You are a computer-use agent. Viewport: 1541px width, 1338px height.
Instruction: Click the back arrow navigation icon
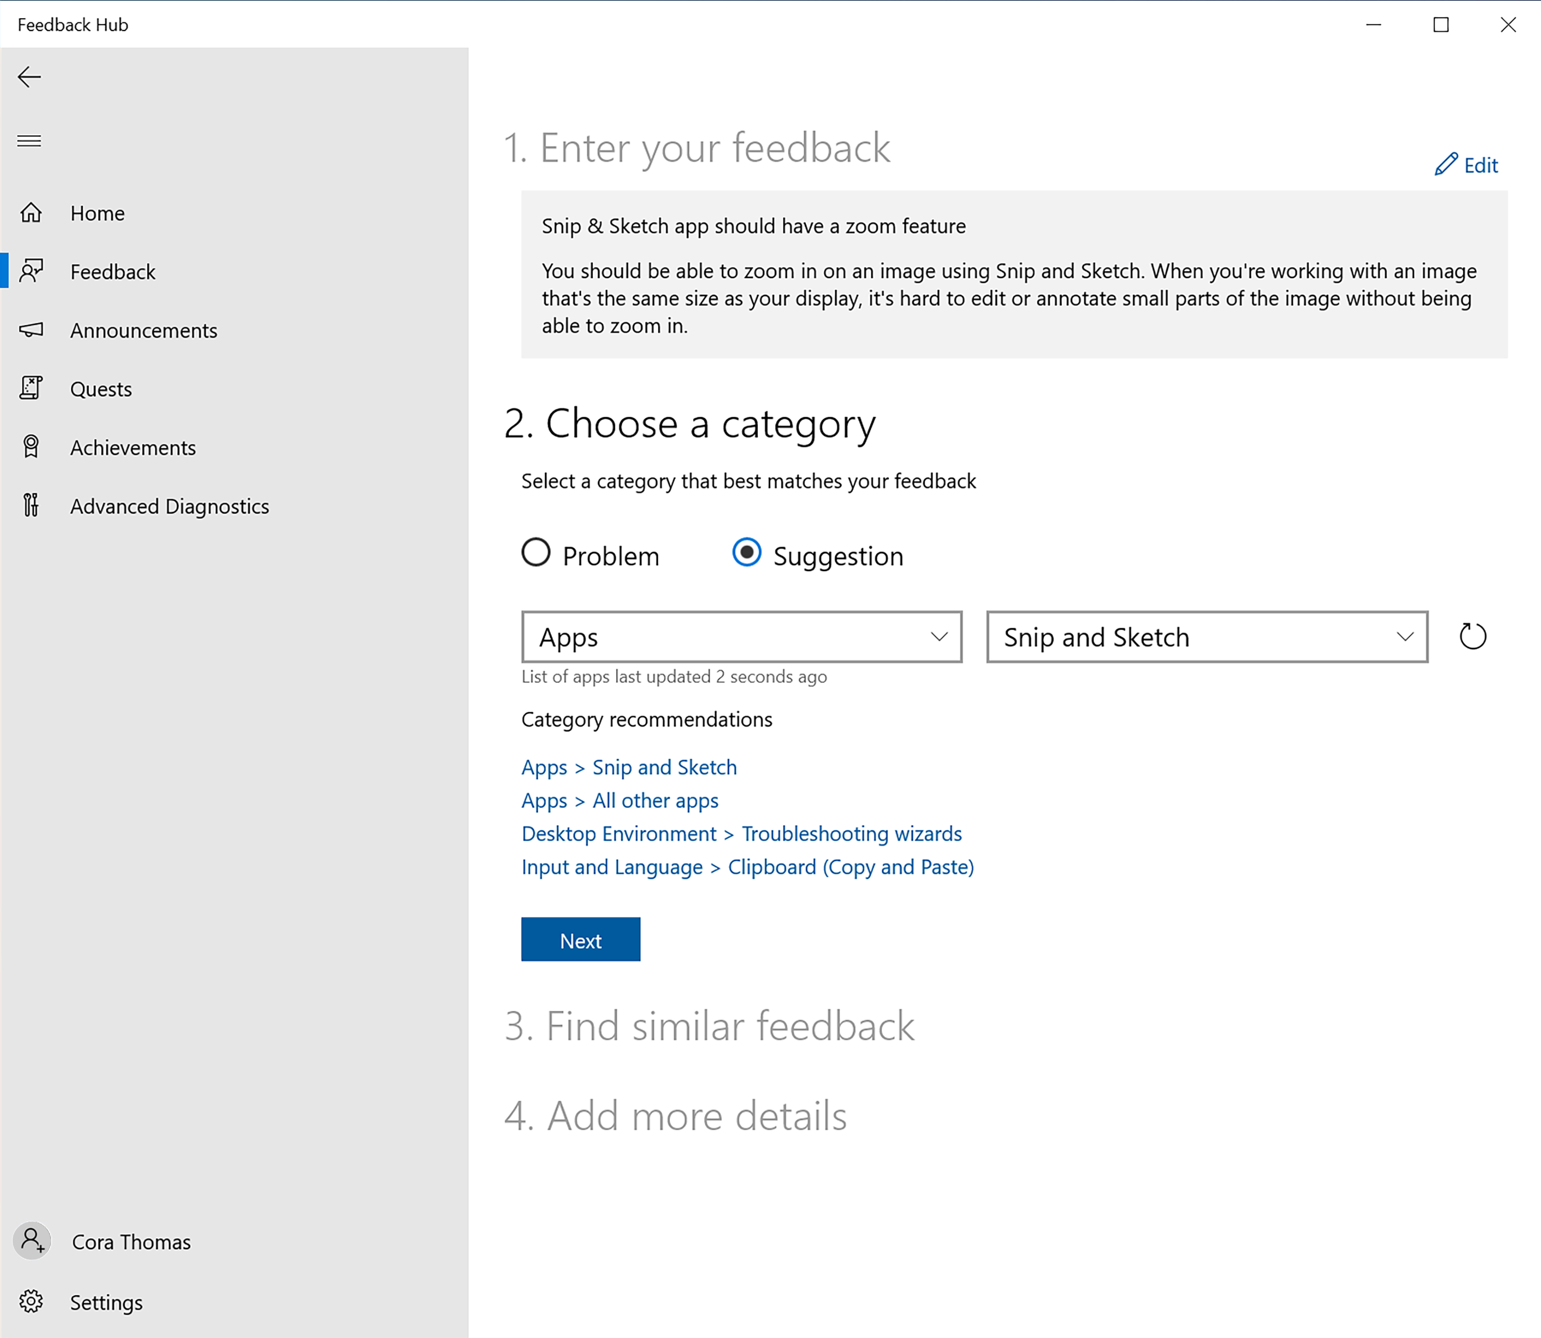(29, 76)
